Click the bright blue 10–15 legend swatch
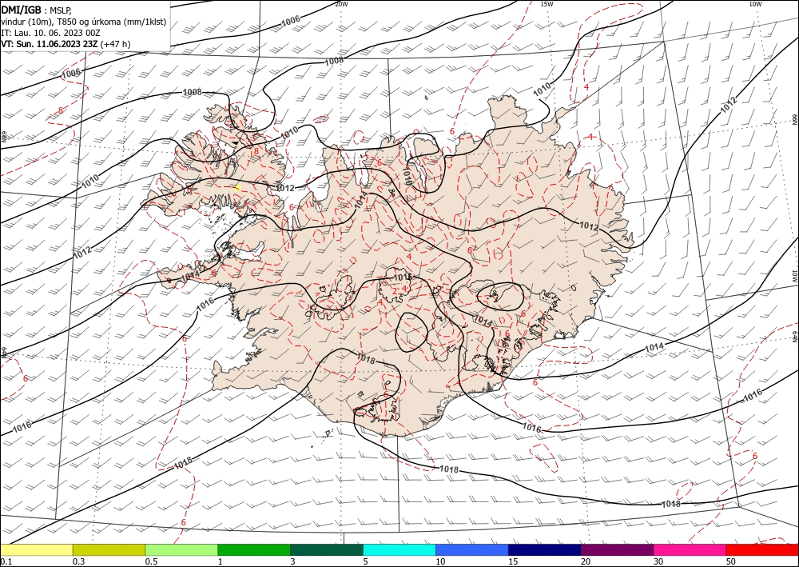 click(x=472, y=549)
